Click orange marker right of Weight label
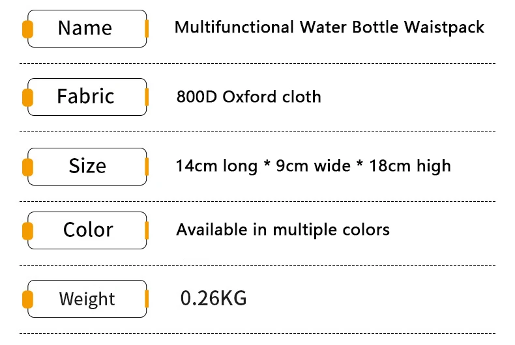515x345 pixels. (147, 299)
